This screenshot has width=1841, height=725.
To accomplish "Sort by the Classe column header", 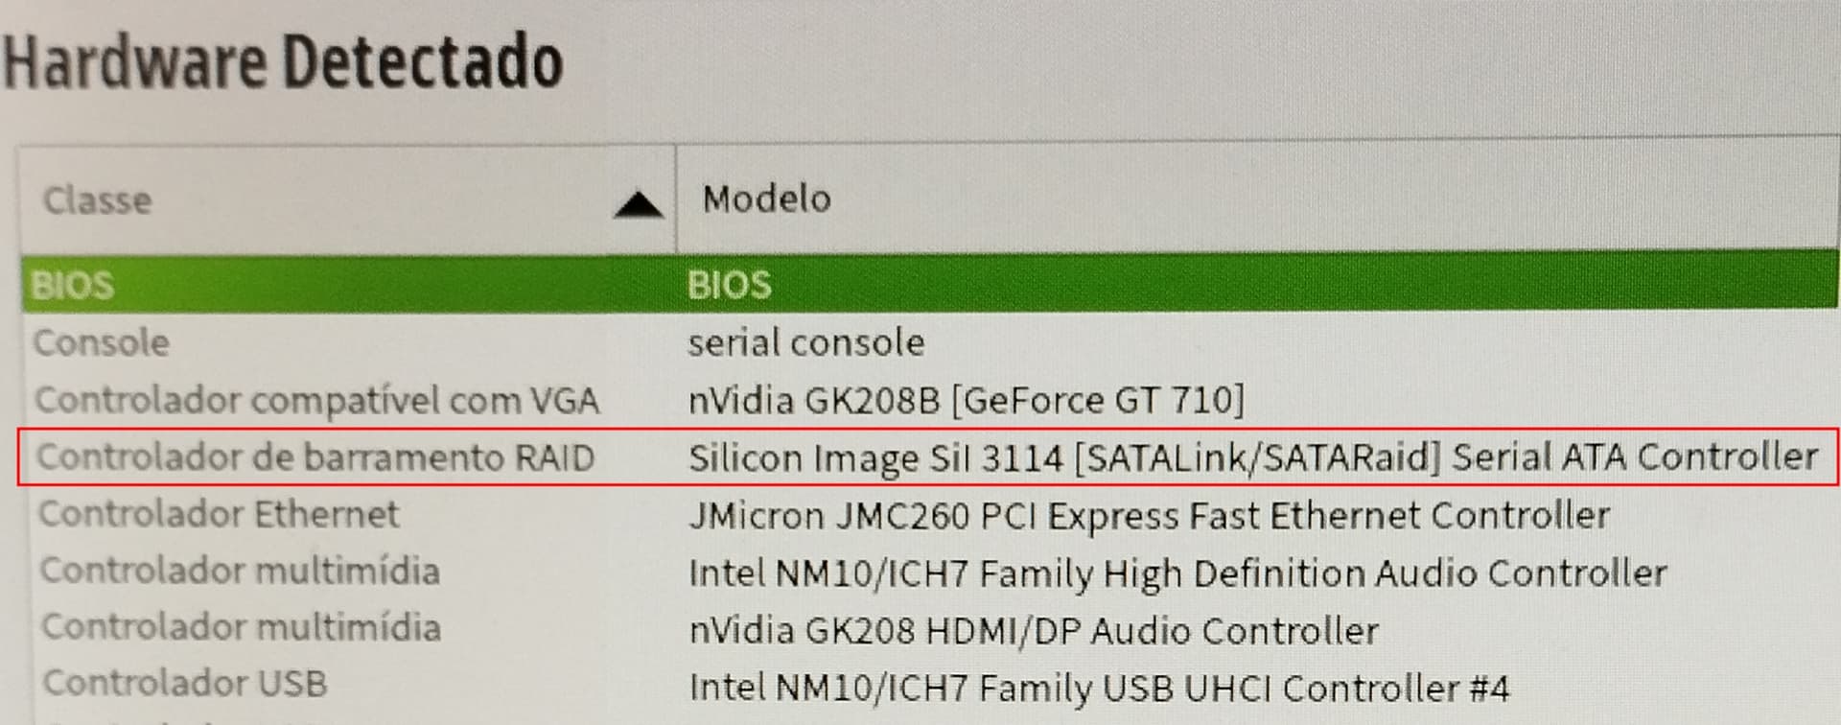I will click(347, 200).
